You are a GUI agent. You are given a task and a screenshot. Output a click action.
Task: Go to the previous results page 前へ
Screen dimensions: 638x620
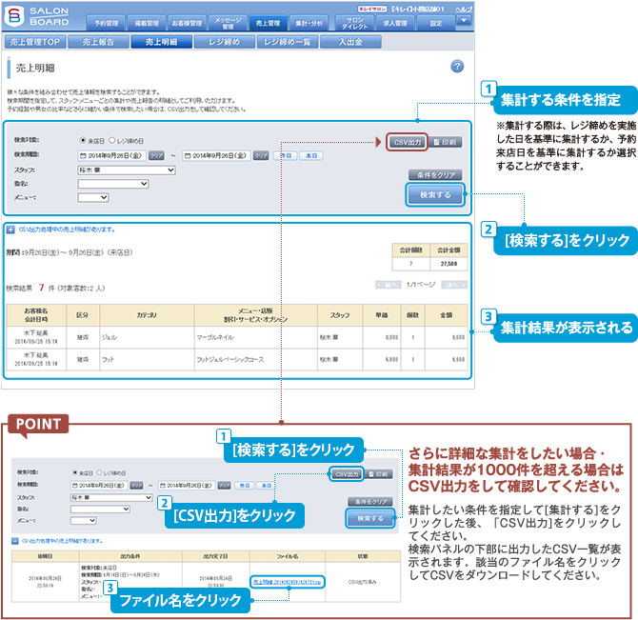click(x=389, y=285)
